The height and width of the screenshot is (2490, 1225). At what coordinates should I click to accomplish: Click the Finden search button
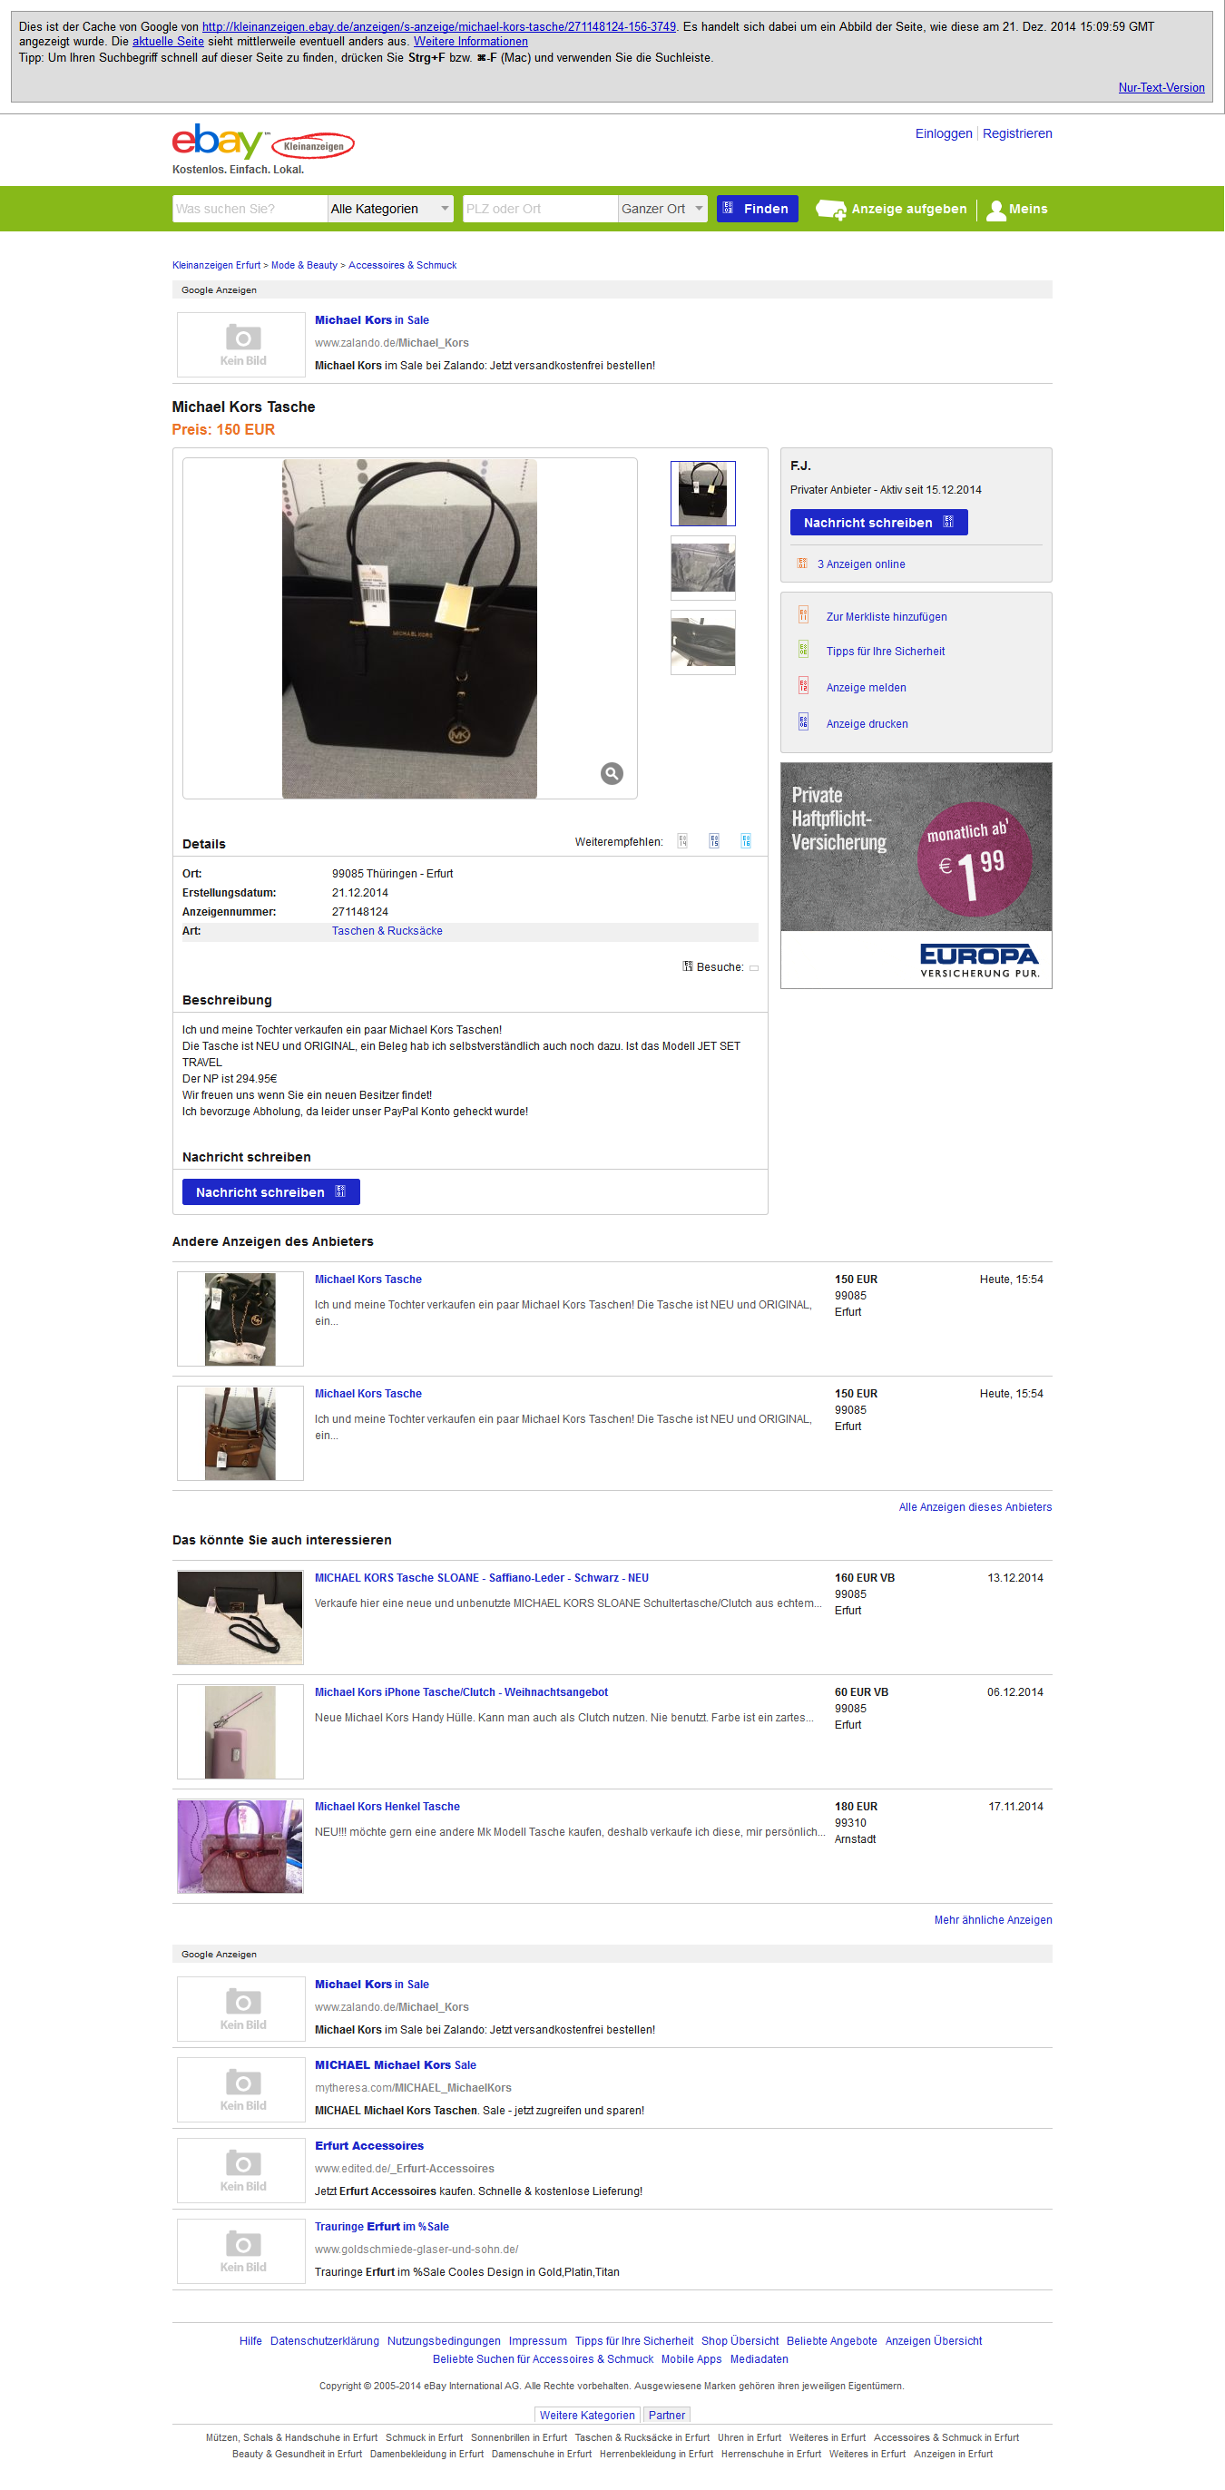757,209
